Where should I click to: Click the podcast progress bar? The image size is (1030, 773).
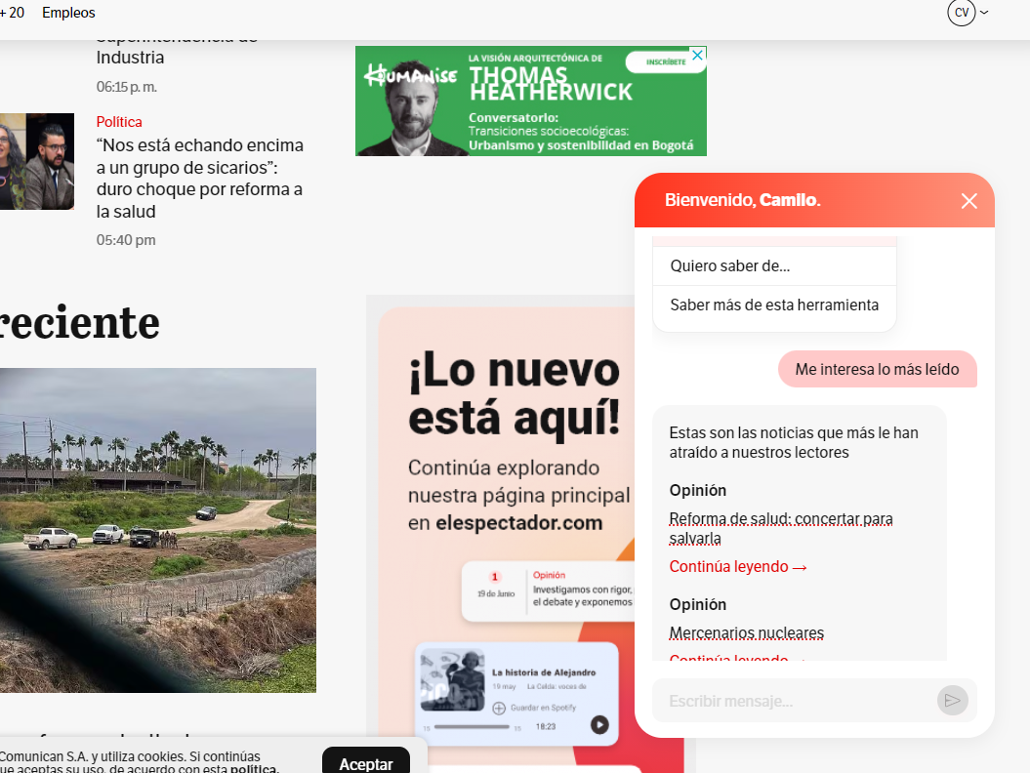click(472, 727)
